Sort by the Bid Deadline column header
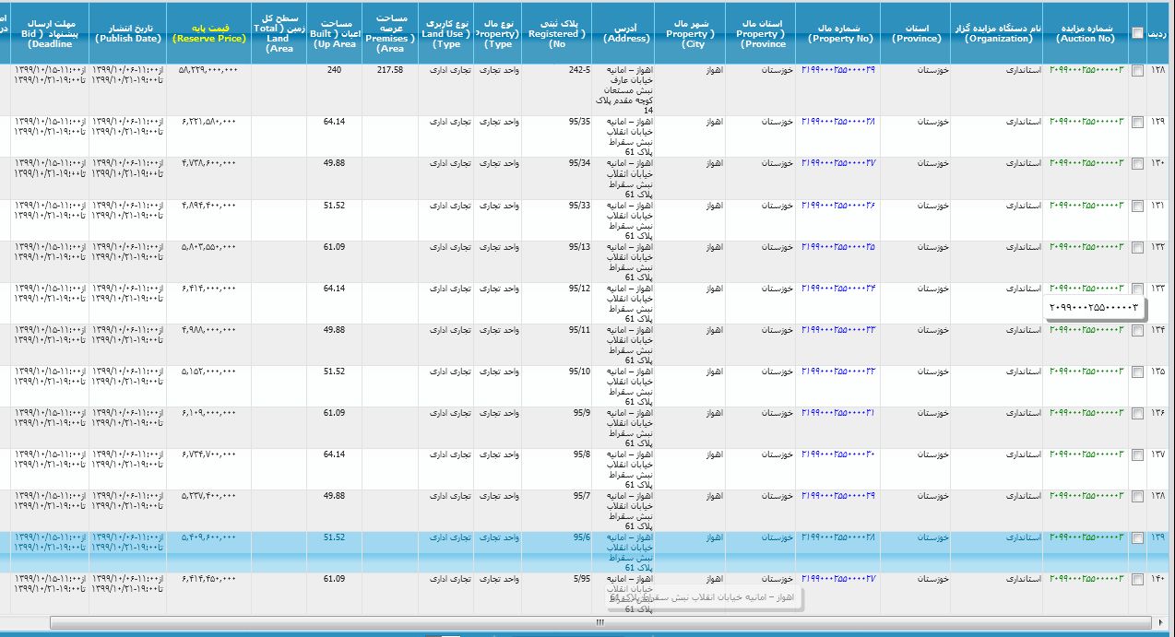 point(51,34)
